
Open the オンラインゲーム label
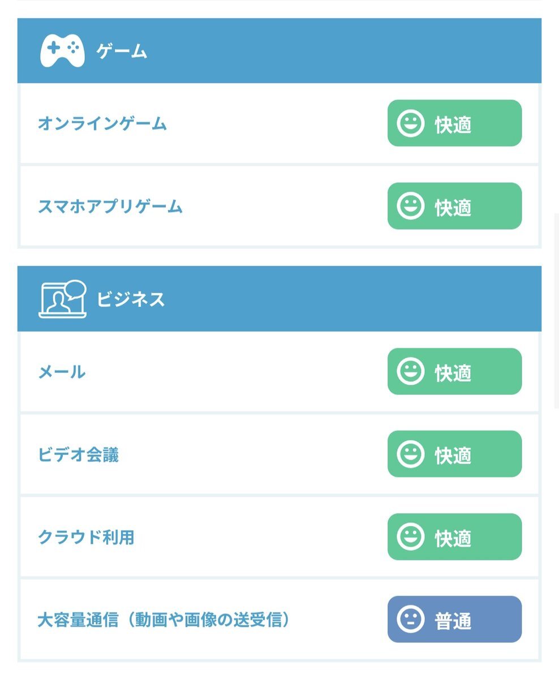tap(102, 123)
